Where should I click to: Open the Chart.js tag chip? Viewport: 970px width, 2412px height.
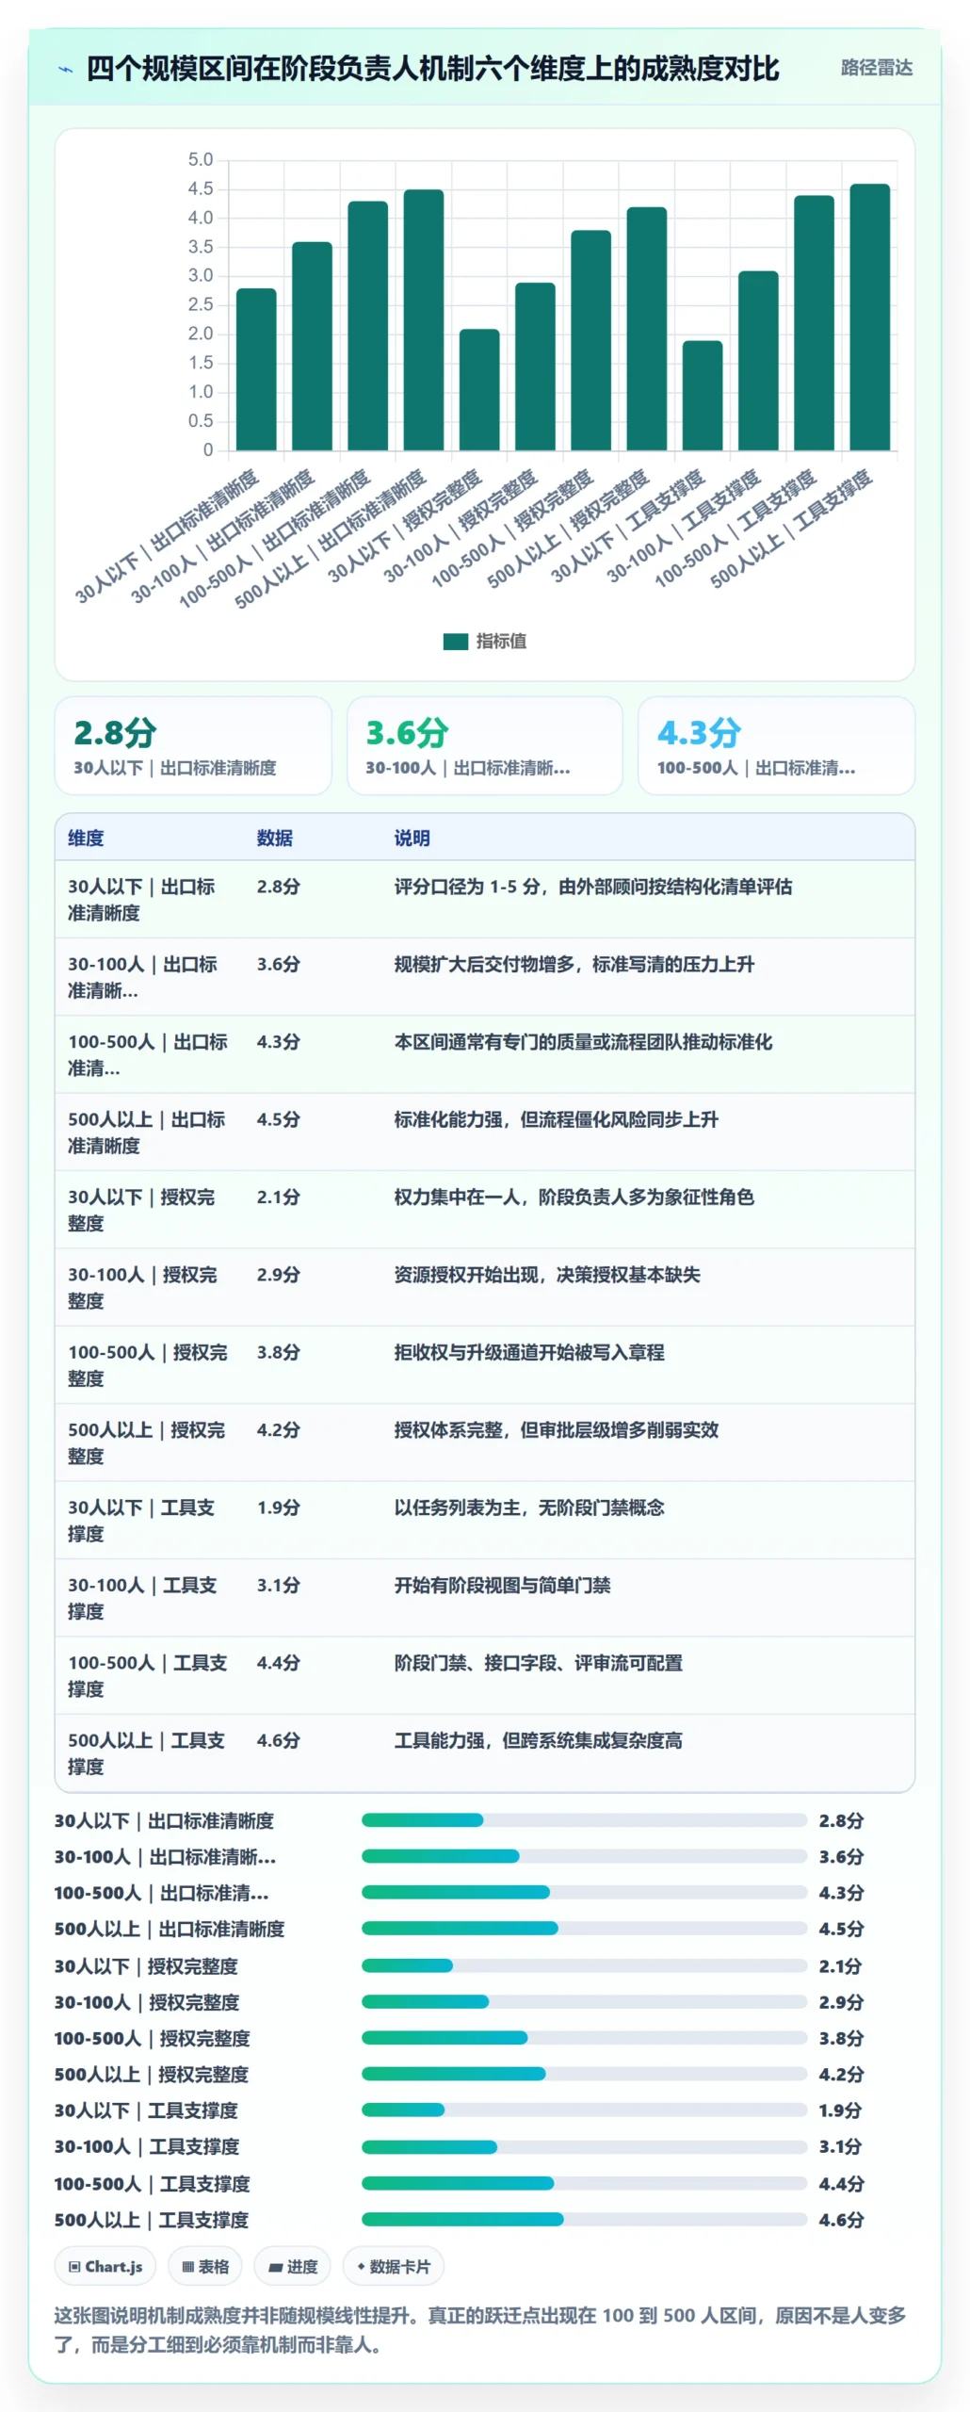click(x=105, y=2266)
